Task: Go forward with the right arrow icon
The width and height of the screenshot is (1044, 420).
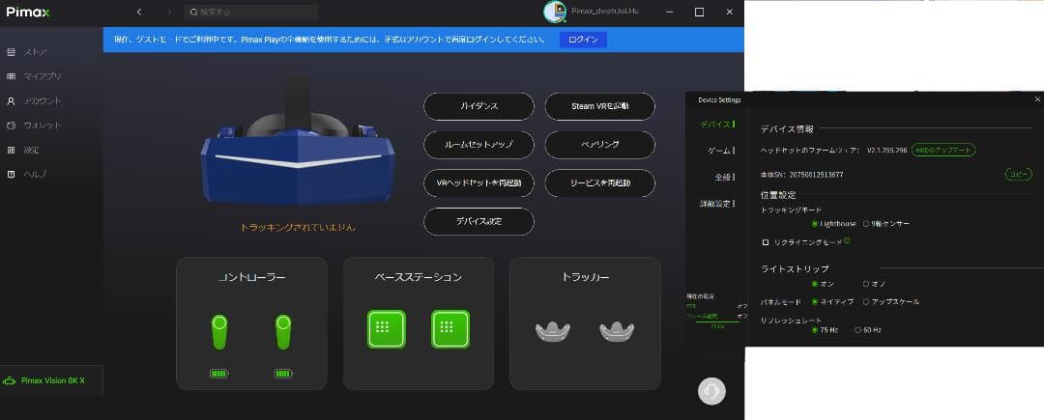Action: (x=169, y=12)
